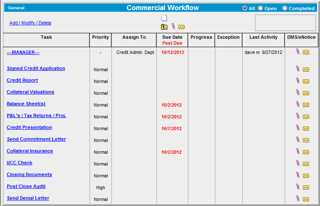Viewport: 320px width, 206px height.
Task: Open the ---MANAGER--- task link
Action: 23,53
